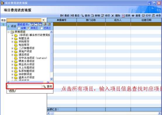The height and width of the screenshot is (115, 162).
Task: Select the 电控库存 tree item
Action: [x=24, y=45]
